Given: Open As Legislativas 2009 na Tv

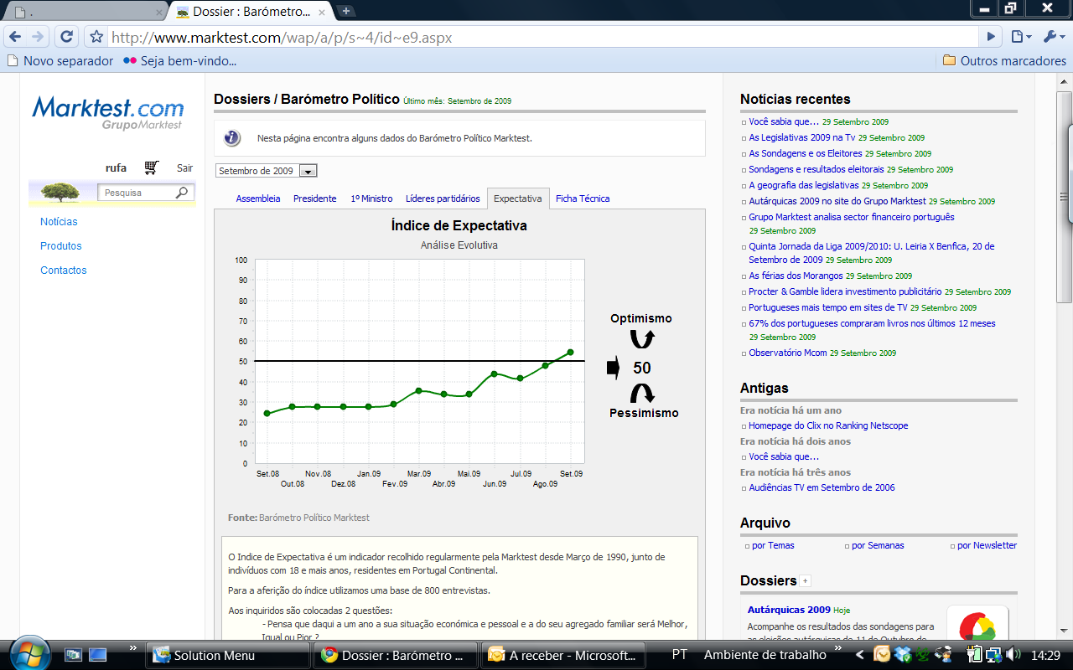Looking at the screenshot, I should tap(802, 137).
